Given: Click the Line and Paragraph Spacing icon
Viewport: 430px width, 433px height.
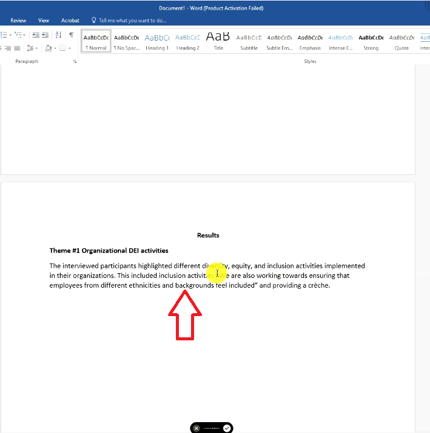Looking at the screenshot, I should coord(30,48).
